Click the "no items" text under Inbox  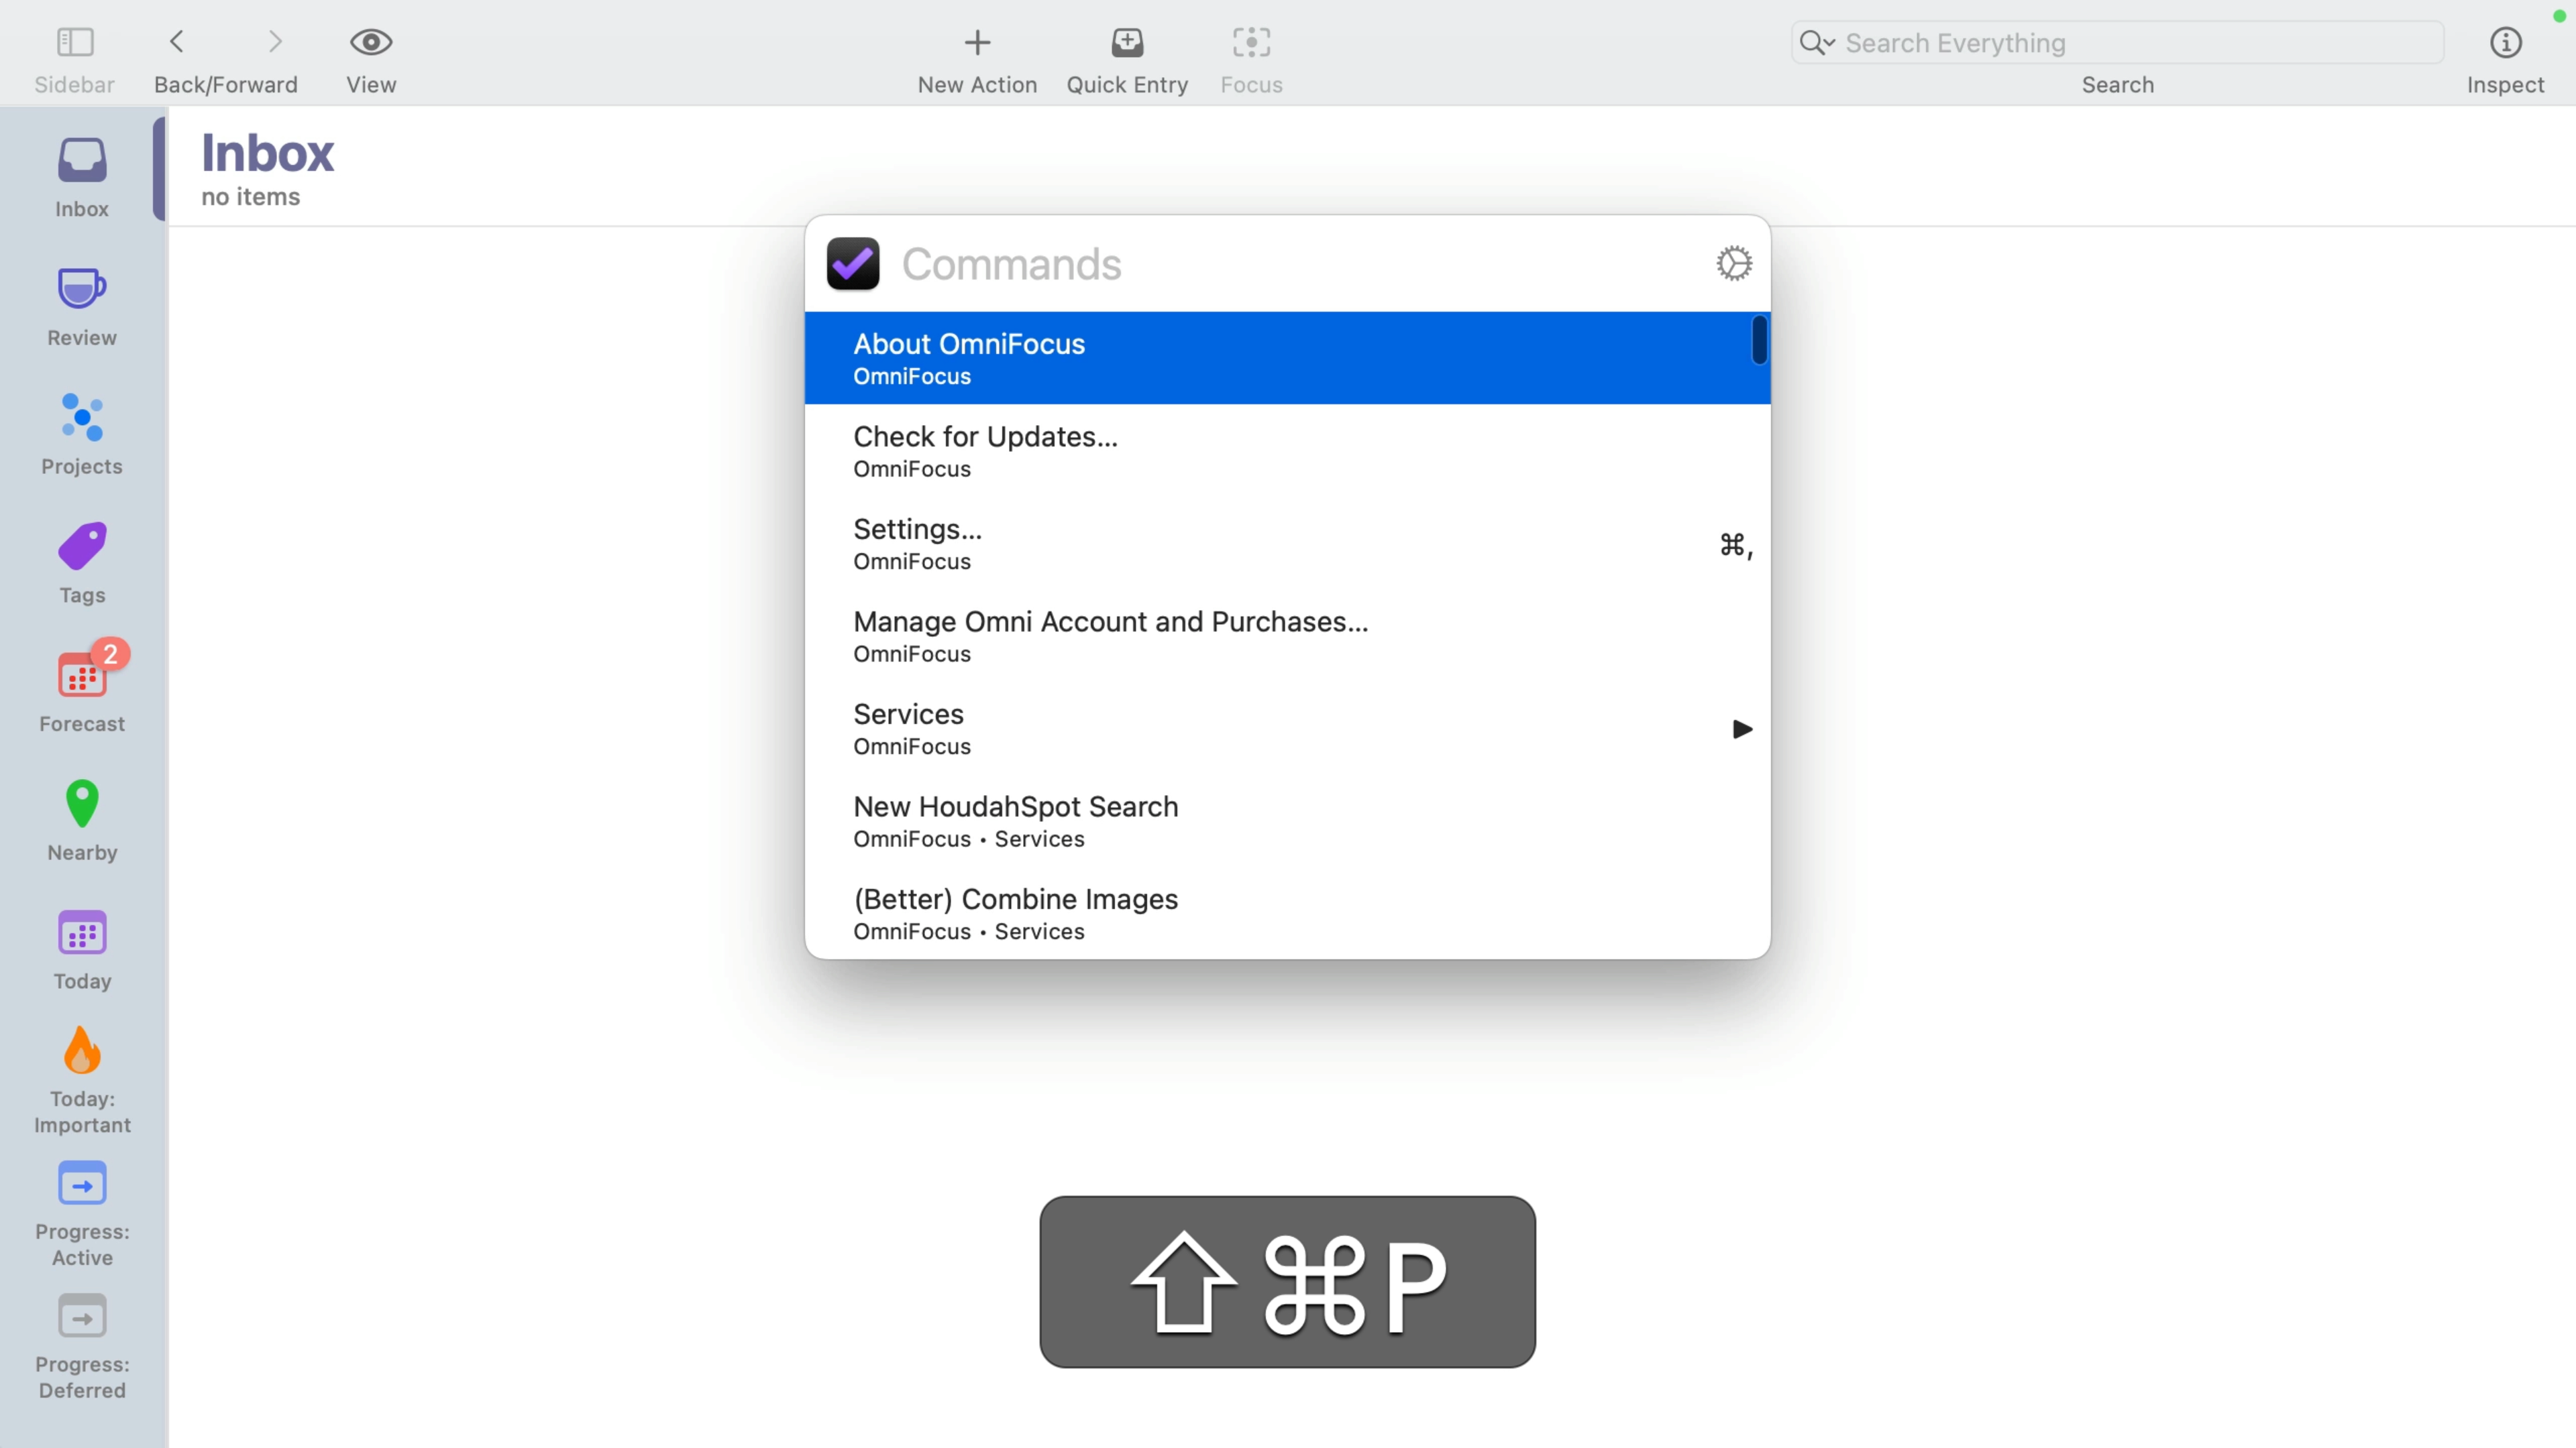[x=250, y=197]
